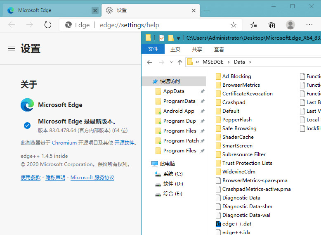This screenshot has width=321, height=235.
Task: Open Edge's three-dot settings menu
Action: click(309, 25)
